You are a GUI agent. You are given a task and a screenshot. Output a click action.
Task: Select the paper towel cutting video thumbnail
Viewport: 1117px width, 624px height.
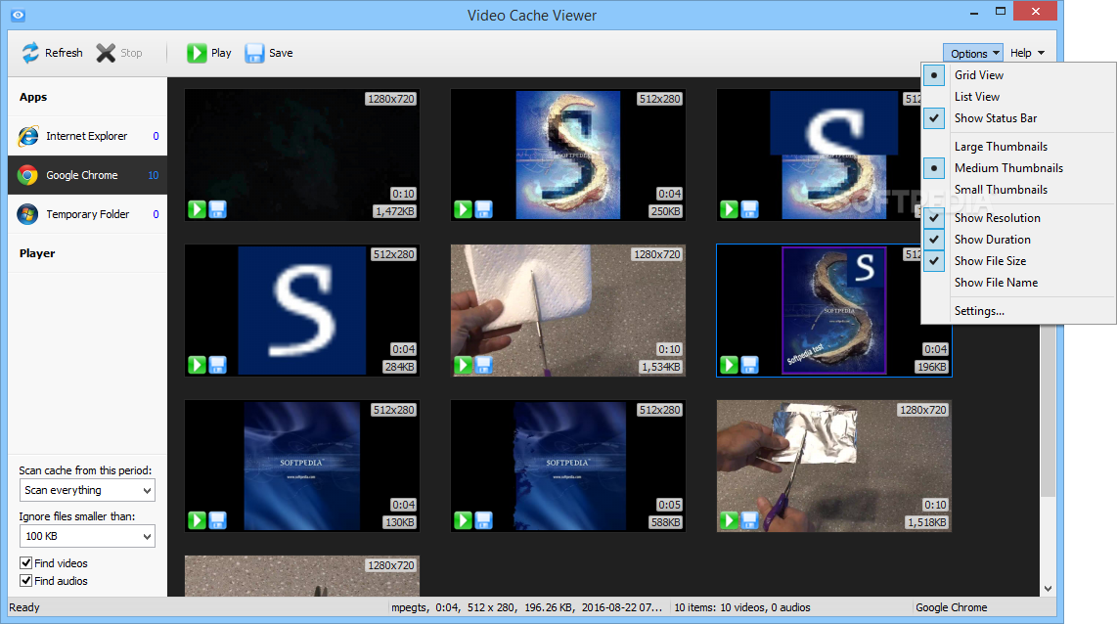coord(567,311)
